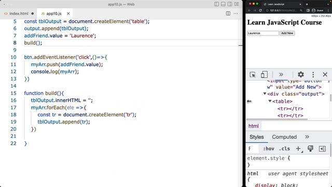Image resolution: width=332 pixels, height=187 pixels.
Task: Toggle bottom panel layout icon in VS Code
Action: pos(223,4)
